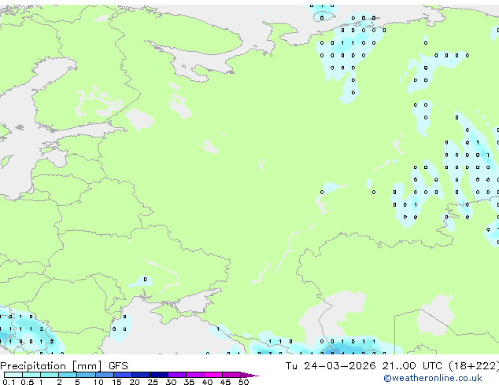Click the legend label '10'

click(x=98, y=382)
